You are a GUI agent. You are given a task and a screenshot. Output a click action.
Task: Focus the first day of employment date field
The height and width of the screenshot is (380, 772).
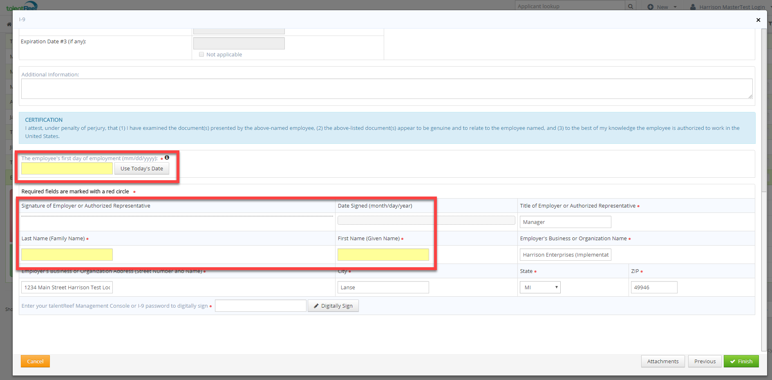[67, 169]
